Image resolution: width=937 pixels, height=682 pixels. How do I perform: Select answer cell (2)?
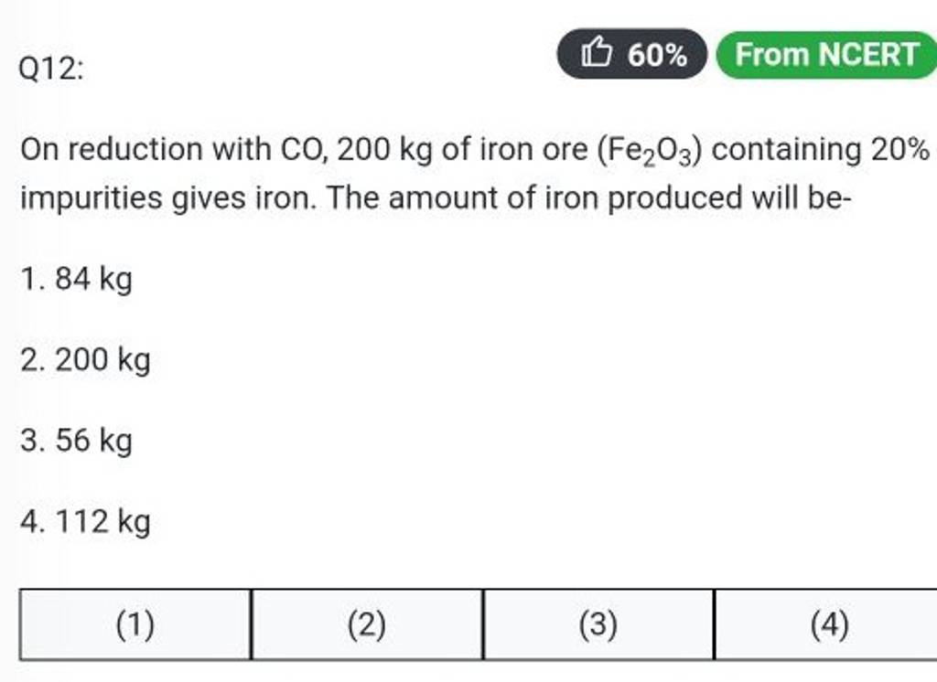click(367, 625)
